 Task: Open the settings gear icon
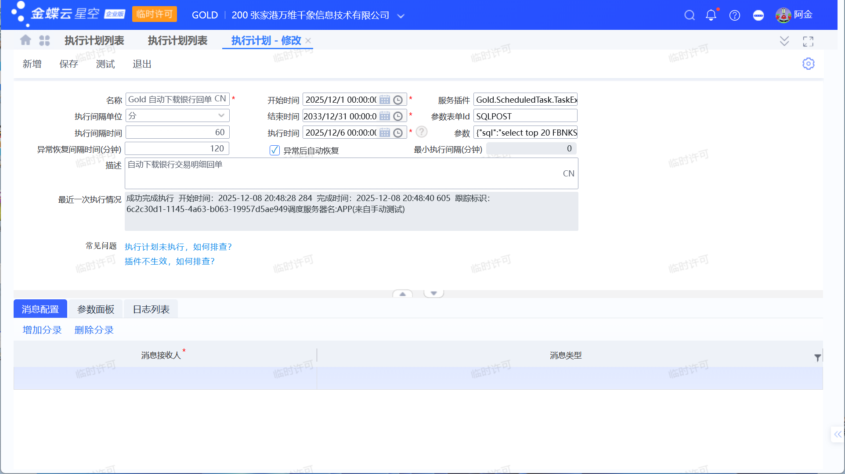point(808,64)
